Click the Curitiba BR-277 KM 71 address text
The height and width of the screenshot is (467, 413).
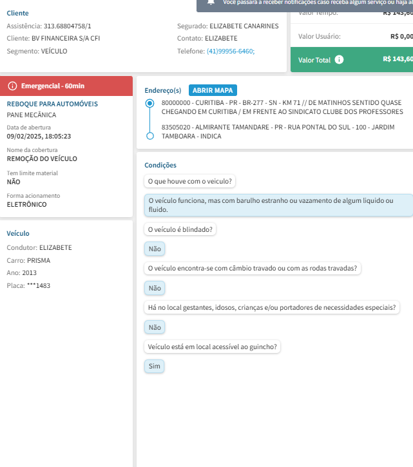[282, 107]
